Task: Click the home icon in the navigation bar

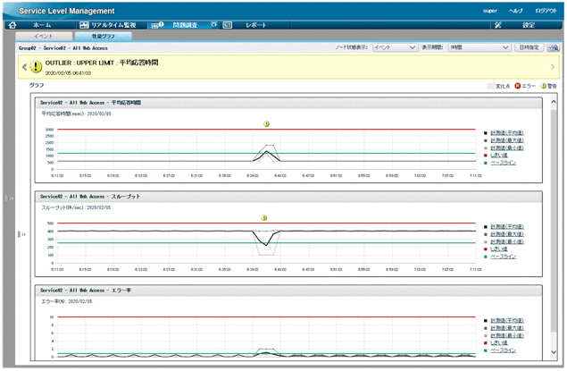Action: (x=12, y=25)
